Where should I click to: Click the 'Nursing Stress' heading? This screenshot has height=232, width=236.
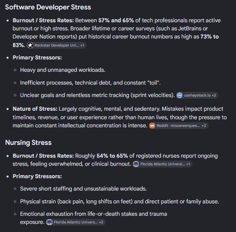[28, 142]
